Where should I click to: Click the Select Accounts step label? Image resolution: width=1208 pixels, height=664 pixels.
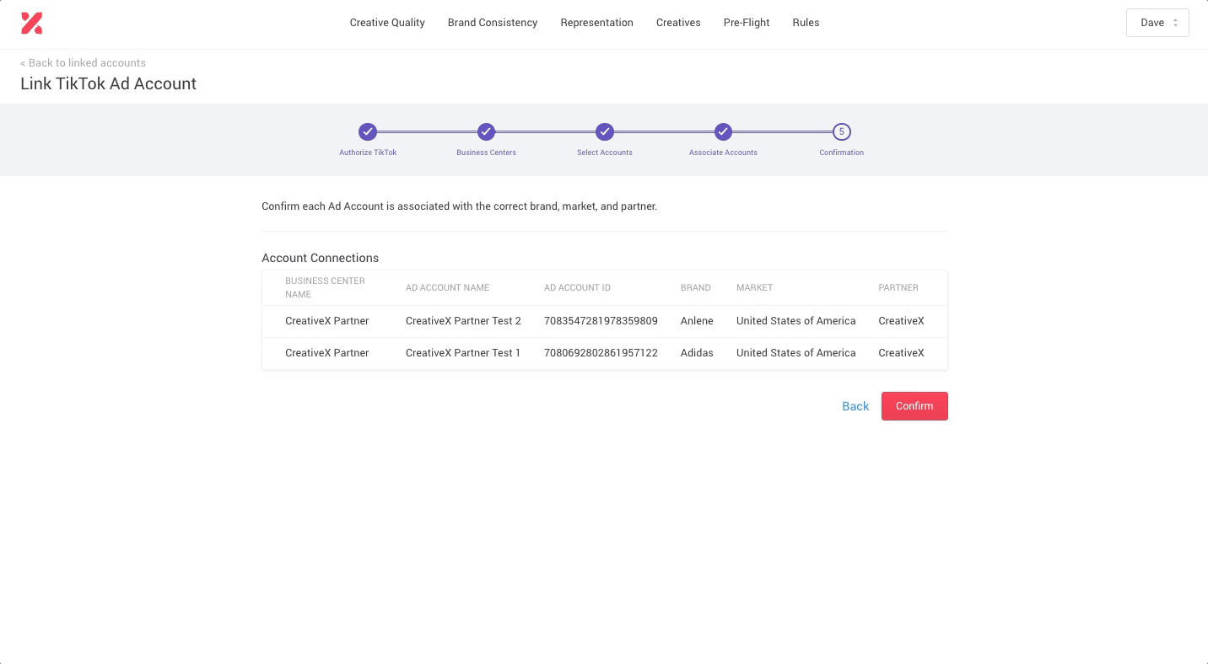pos(605,153)
